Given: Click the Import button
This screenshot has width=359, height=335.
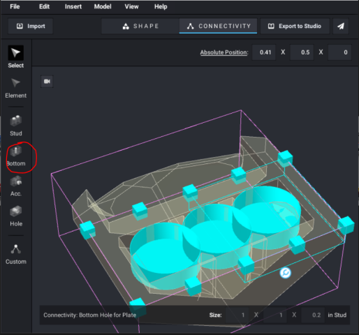Looking at the screenshot, I should 31,26.
